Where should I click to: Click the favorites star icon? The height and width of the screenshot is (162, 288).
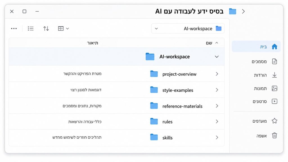(x=274, y=121)
